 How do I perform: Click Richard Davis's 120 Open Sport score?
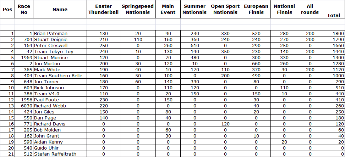click(x=225, y=124)
